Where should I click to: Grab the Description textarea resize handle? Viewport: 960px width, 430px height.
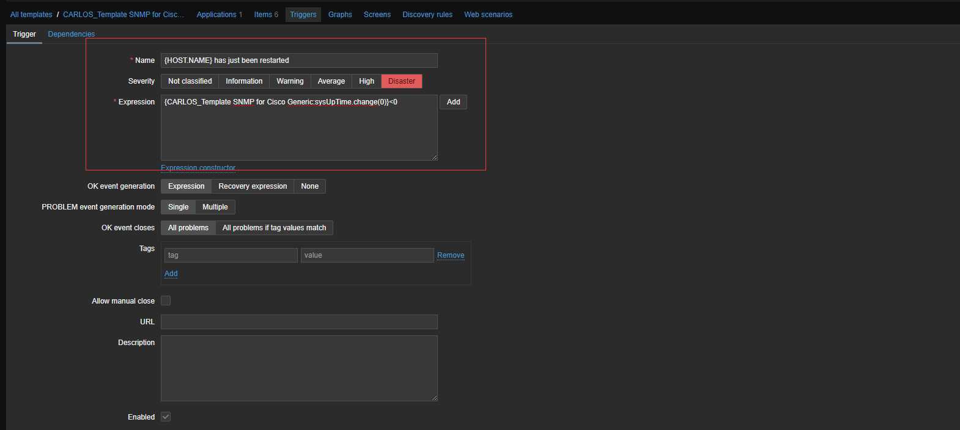pyautogui.click(x=434, y=398)
